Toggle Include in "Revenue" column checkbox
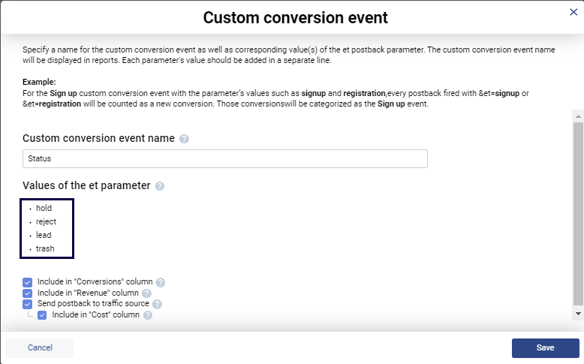Image resolution: width=584 pixels, height=364 pixels. [x=28, y=293]
